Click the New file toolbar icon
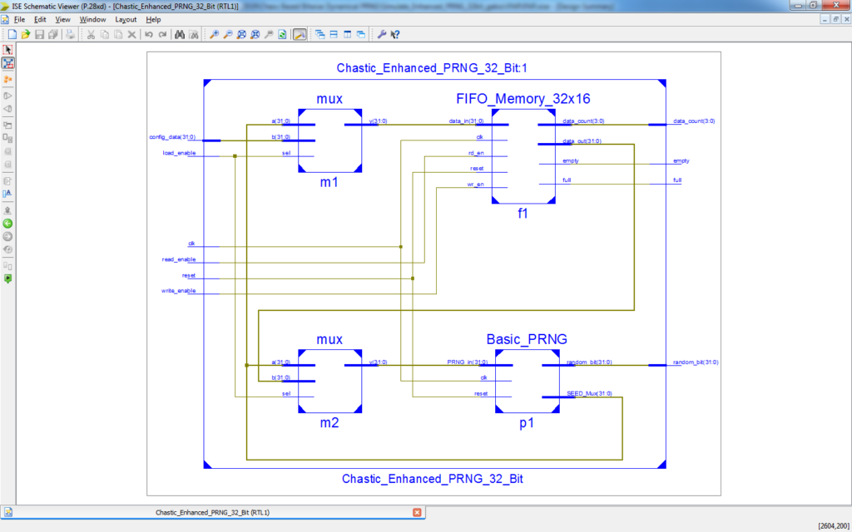This screenshot has width=852, height=532. (x=12, y=35)
